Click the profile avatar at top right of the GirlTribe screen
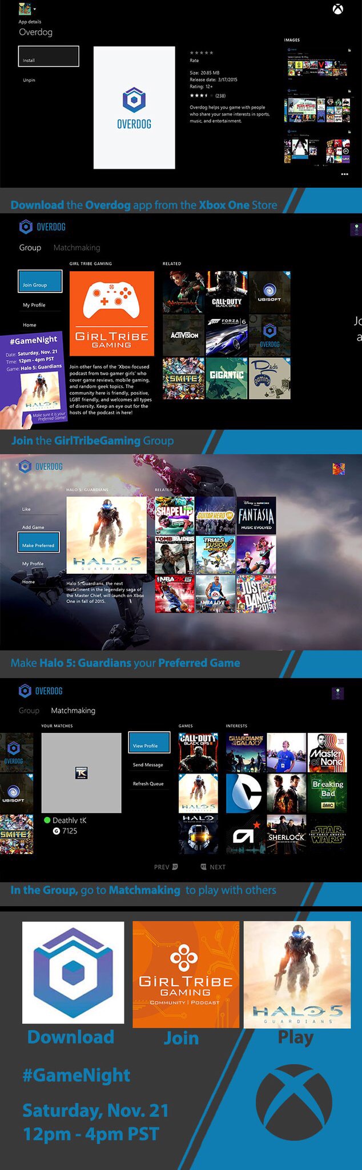This screenshot has width=362, height=1170. pyautogui.click(x=355, y=230)
